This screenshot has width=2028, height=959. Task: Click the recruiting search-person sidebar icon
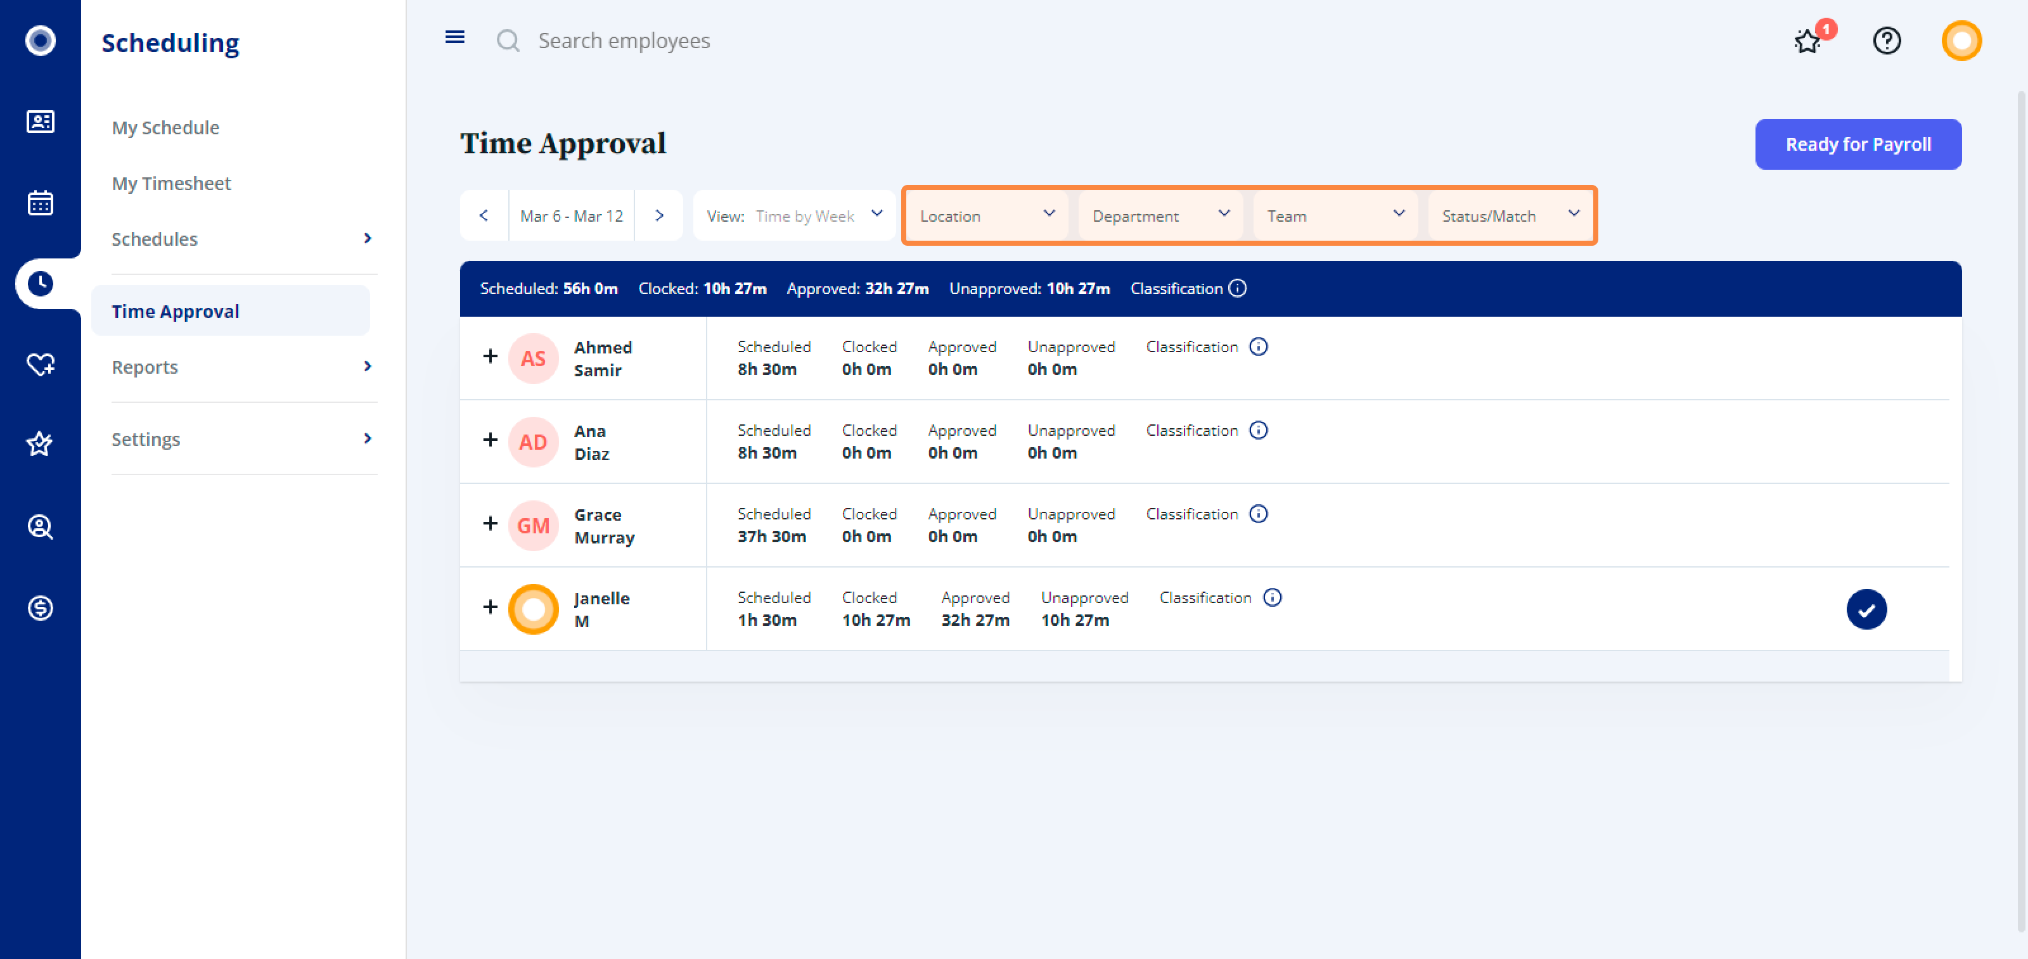(x=40, y=526)
